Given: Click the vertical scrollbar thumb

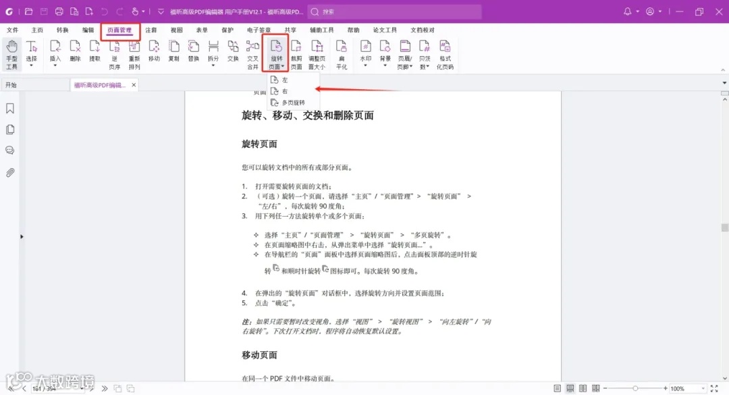Looking at the screenshot, I should [x=724, y=228].
